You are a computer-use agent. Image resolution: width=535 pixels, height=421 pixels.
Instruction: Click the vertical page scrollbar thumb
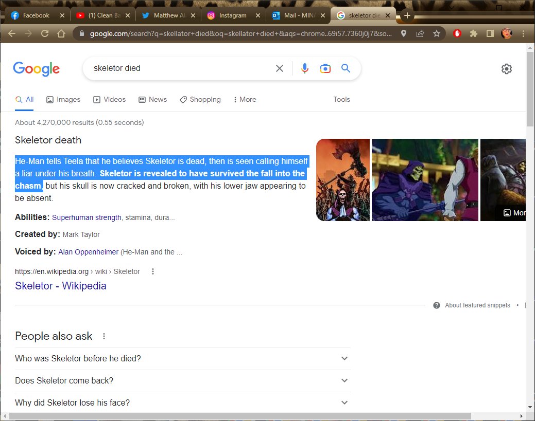point(530,88)
